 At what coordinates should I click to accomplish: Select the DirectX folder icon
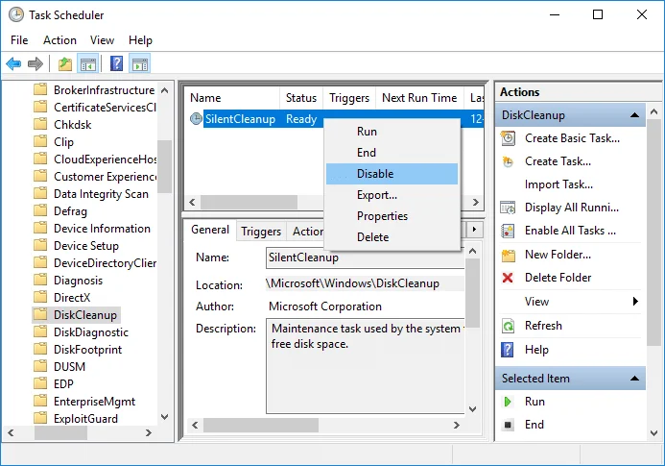[40, 297]
